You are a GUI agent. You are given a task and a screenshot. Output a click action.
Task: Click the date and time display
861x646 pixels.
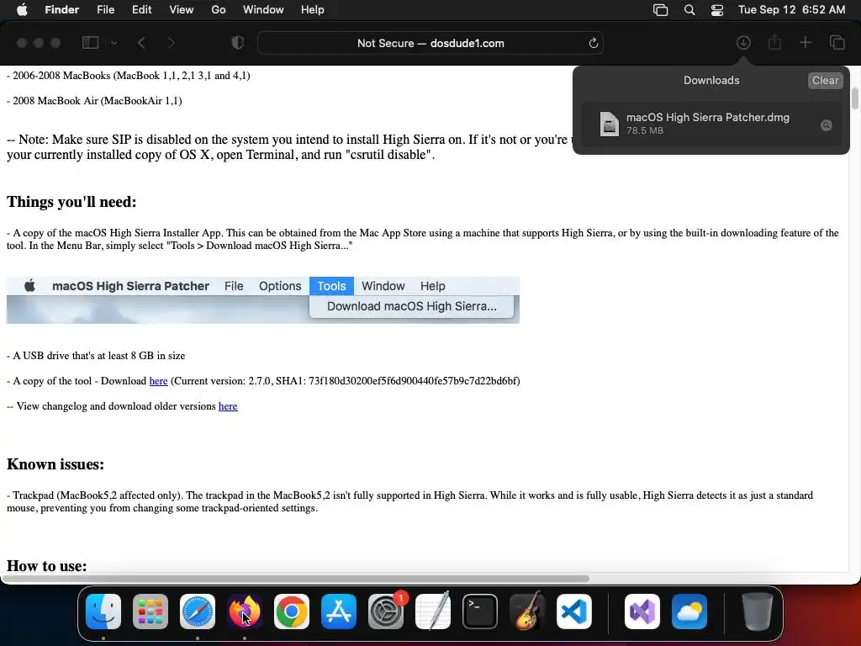pyautogui.click(x=791, y=10)
